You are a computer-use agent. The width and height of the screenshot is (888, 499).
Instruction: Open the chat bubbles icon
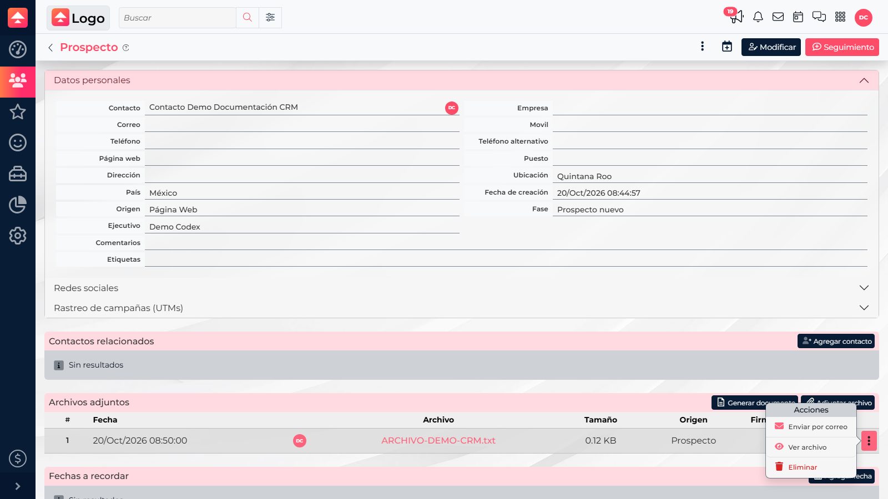(819, 17)
